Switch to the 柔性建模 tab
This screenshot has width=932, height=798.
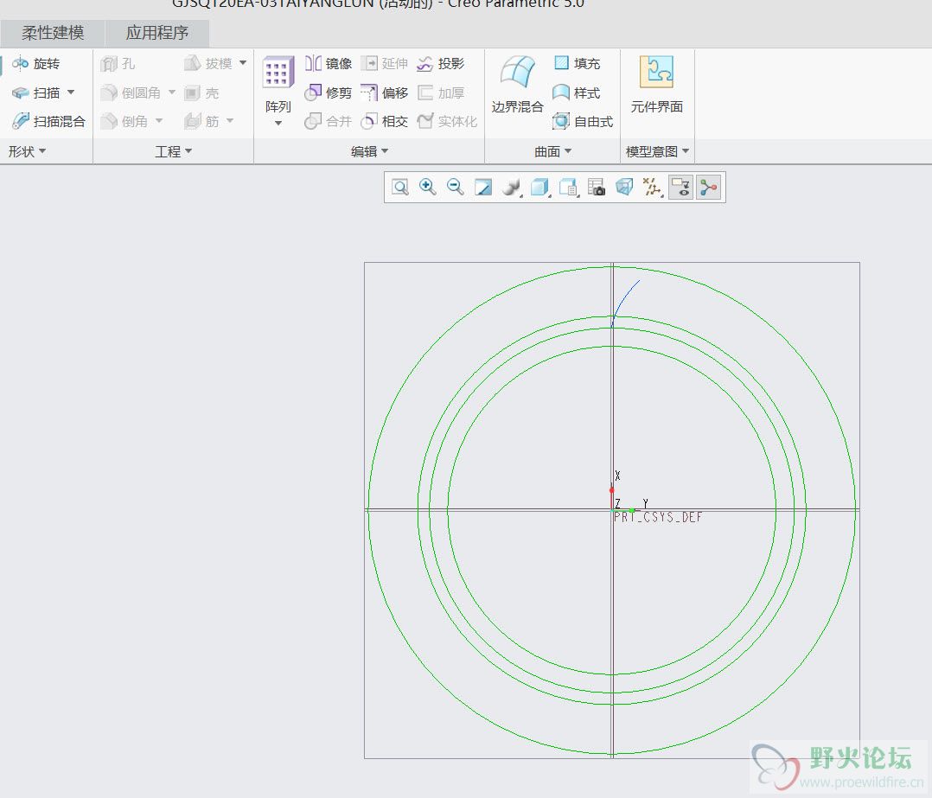coord(53,33)
